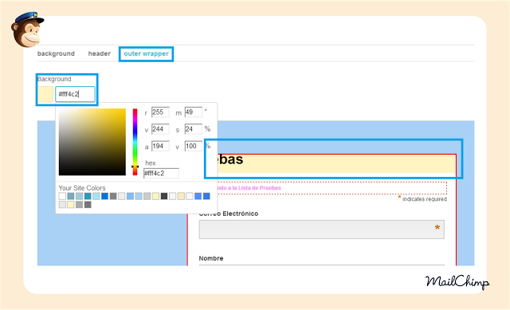Viewport: 510px width, 310px height.
Task: Click the pink 'Lista de Pruebas' welcome text
Action: 249,188
